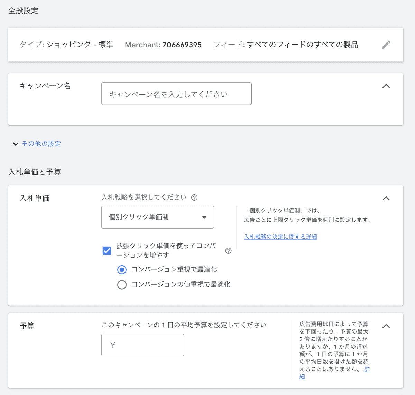The width and height of the screenshot is (415, 395).
Task: Focus the キャンペーン名 input field
Action: pyautogui.click(x=176, y=94)
